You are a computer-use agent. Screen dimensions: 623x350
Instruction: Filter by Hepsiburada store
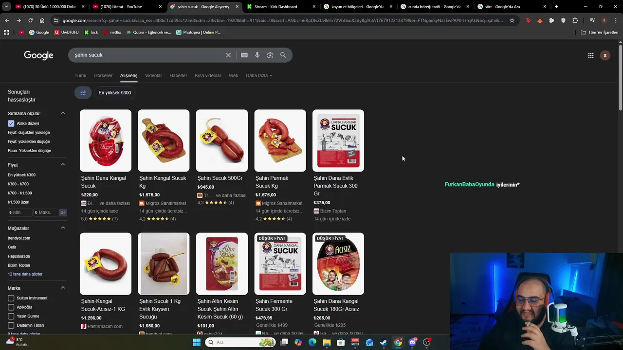point(19,256)
